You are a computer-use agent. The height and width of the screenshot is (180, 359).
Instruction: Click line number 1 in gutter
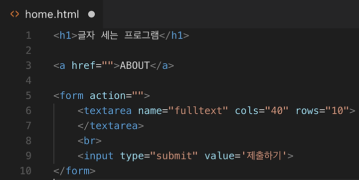pyautogui.click(x=28, y=35)
